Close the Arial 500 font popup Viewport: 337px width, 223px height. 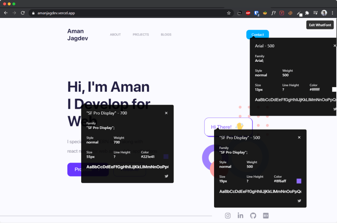[335, 45]
